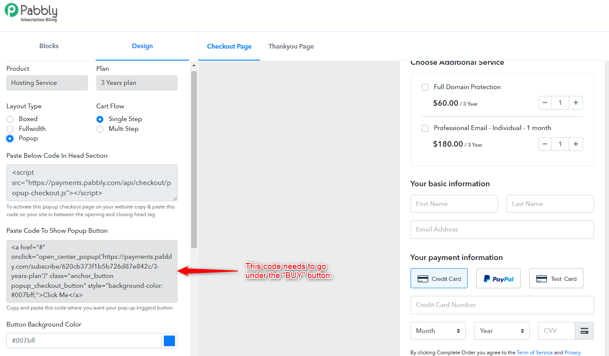
Task: Check the Full Domain Protection checkbox
Action: point(425,87)
